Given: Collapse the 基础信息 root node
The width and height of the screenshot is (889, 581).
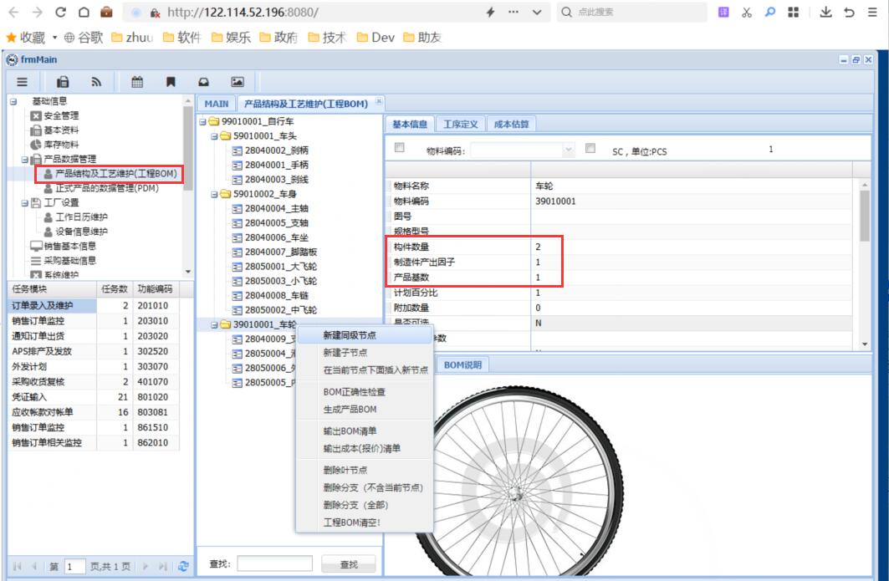Looking at the screenshot, I should tap(13, 101).
